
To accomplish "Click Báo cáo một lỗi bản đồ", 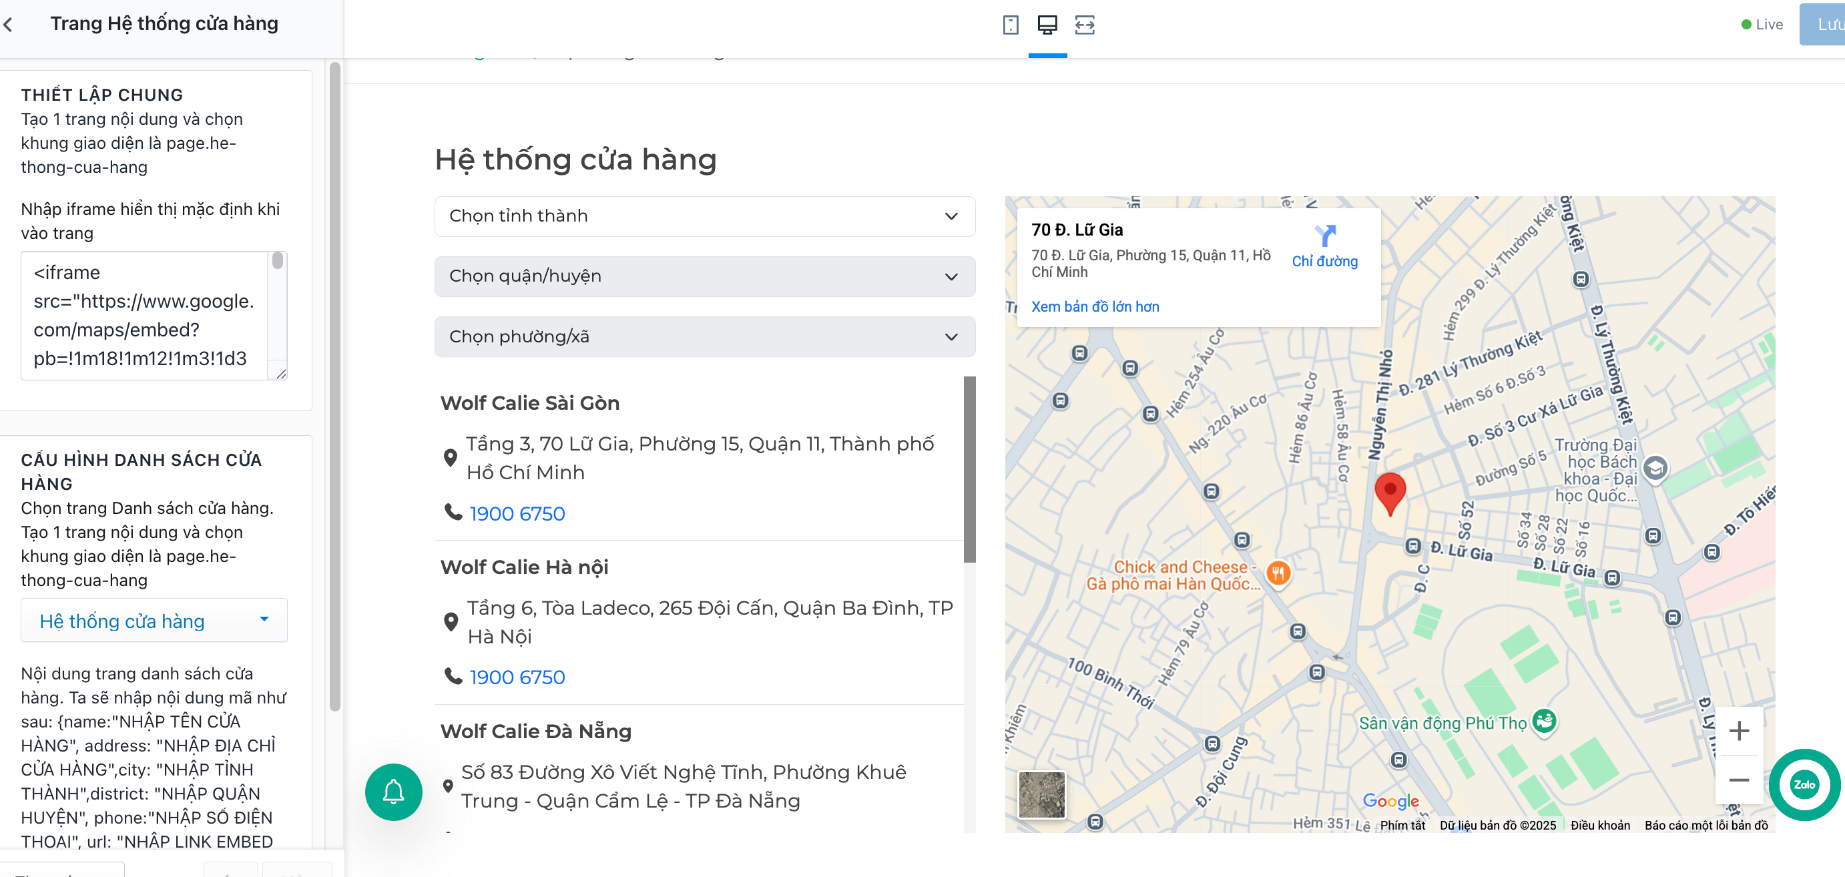I will [x=1706, y=825].
